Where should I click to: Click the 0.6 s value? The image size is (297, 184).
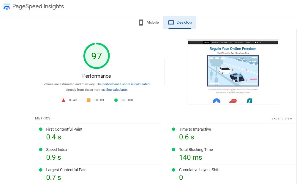coord(187,137)
